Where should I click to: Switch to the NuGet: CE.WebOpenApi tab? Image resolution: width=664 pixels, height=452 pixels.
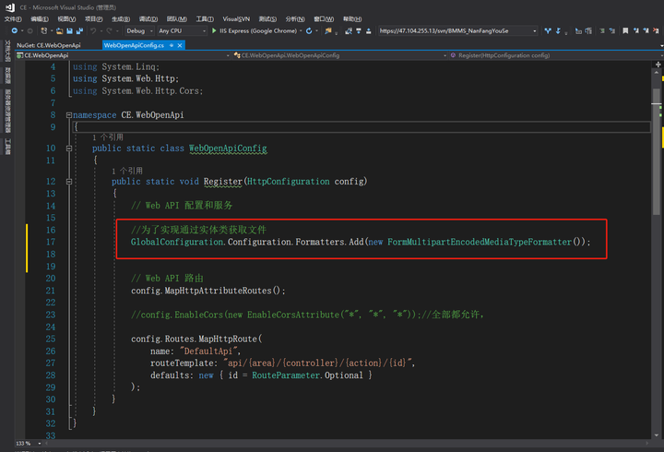click(50, 43)
